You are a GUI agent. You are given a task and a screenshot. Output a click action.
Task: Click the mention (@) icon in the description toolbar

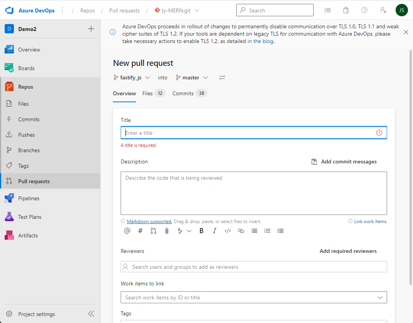[127, 231]
